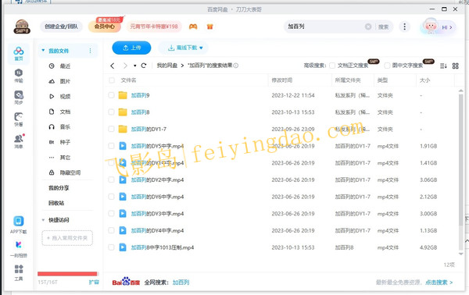Open the 消息 messages icon in sidebar
Viewport: 469px width, 295px height.
[x=19, y=141]
